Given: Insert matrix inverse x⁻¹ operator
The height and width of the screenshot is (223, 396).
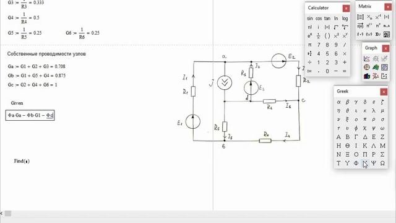Looking at the screenshot, I should (378, 17).
